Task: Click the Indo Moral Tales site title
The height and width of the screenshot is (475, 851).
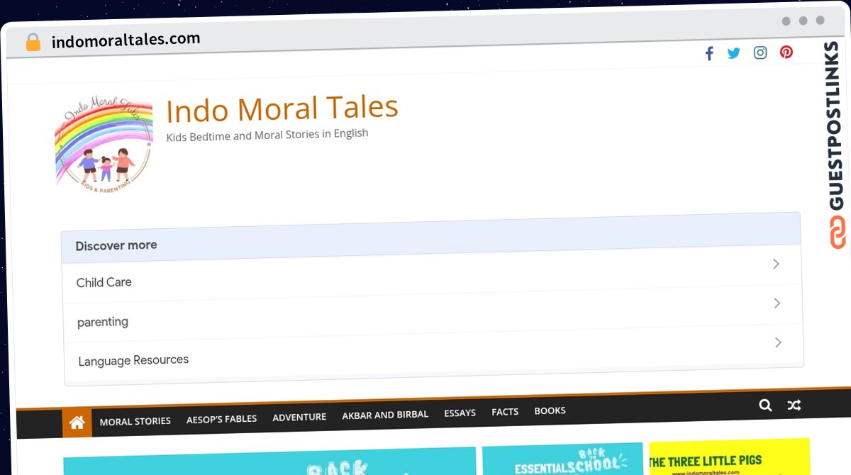Action: coord(282,108)
